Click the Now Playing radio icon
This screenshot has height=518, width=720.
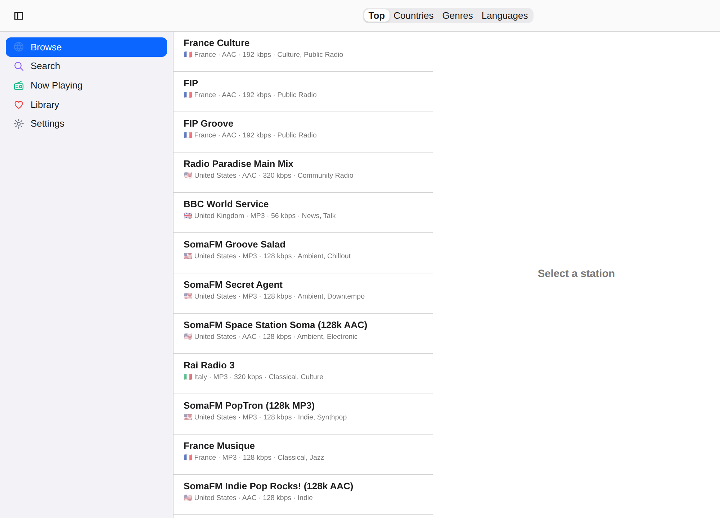[19, 86]
